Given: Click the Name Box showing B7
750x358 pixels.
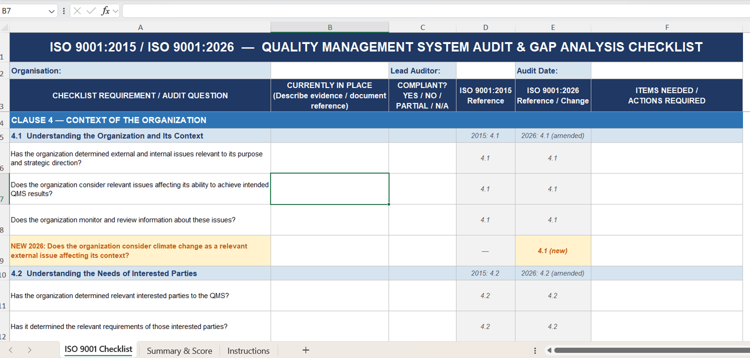Looking at the screenshot, I should coord(24,11).
